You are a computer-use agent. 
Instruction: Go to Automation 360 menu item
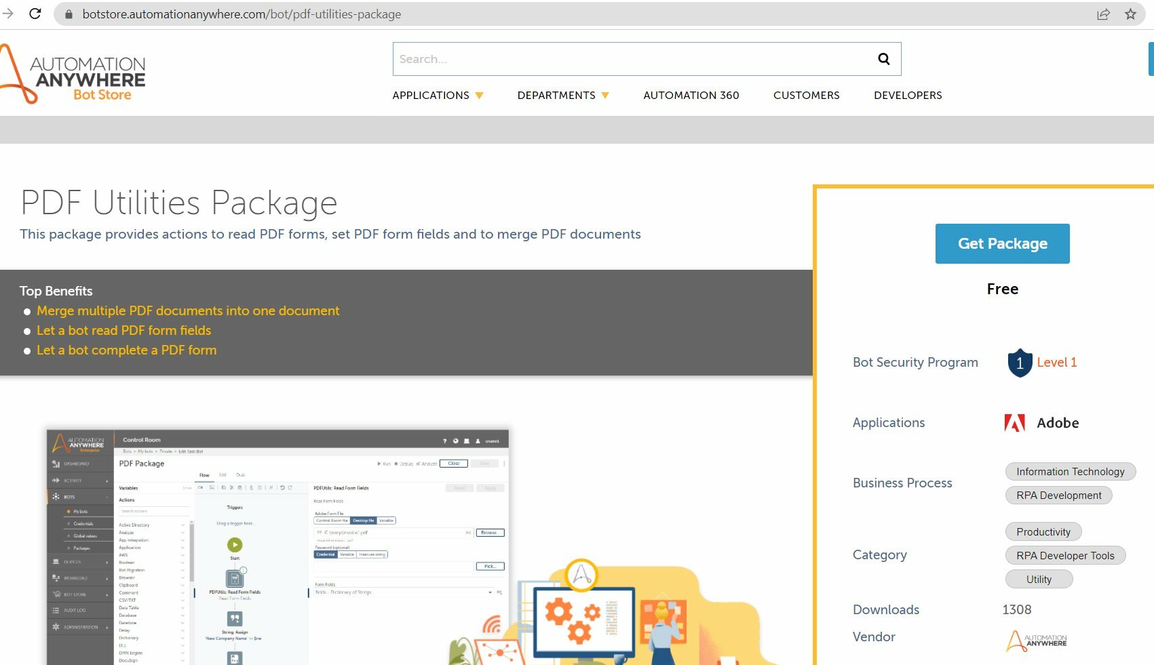pos(691,96)
